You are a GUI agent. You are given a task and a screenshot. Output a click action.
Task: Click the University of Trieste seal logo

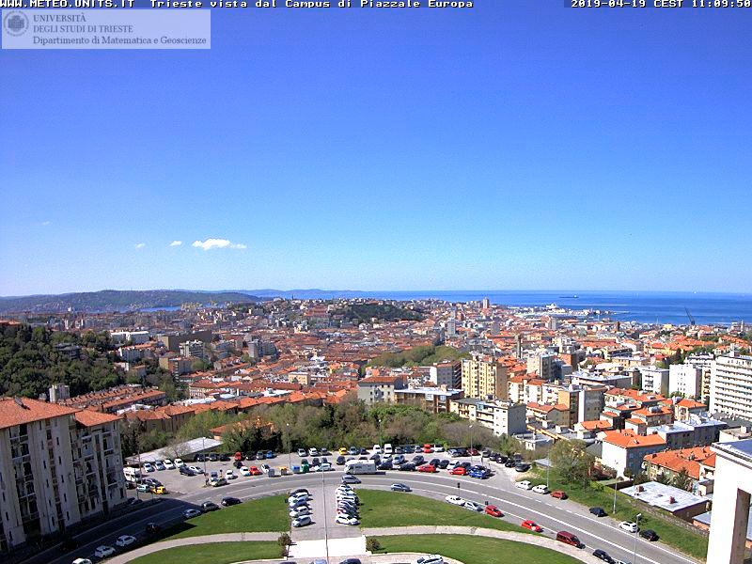click(16, 23)
